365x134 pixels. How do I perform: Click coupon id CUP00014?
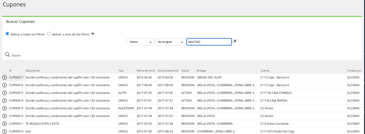(16, 100)
